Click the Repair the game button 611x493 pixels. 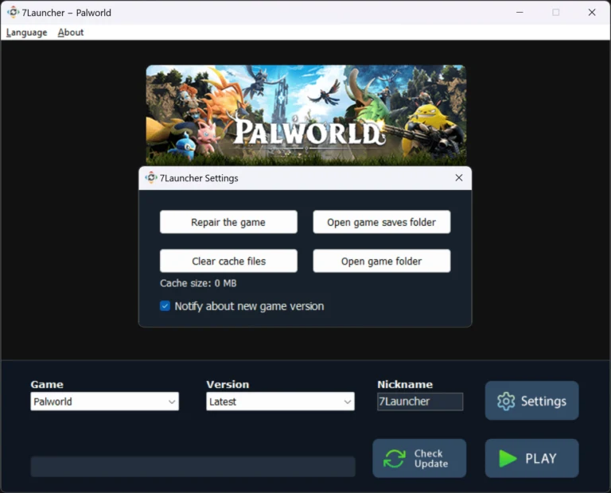click(228, 222)
